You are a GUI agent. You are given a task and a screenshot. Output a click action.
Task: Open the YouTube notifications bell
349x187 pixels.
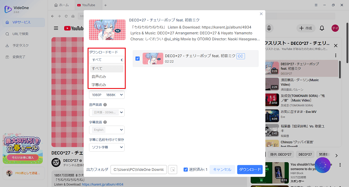322,28
